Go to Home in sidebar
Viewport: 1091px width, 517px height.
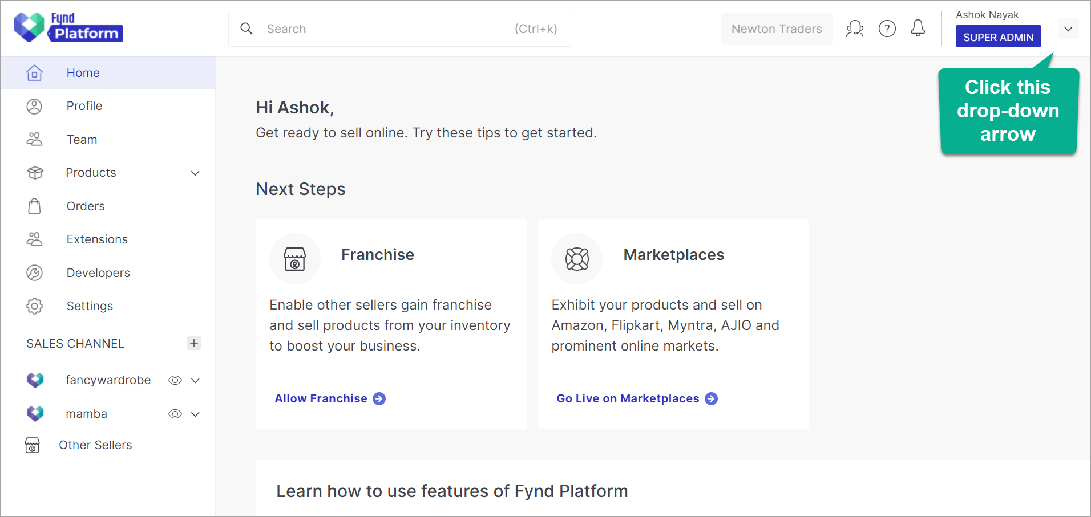(108, 73)
